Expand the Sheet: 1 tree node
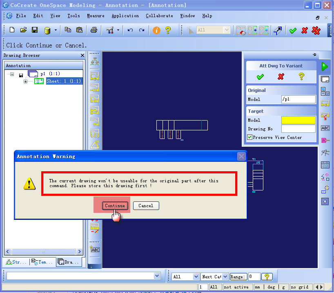334x293 pixels. tap(25, 81)
